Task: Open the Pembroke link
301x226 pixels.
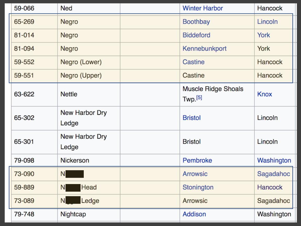Action: pos(197,160)
